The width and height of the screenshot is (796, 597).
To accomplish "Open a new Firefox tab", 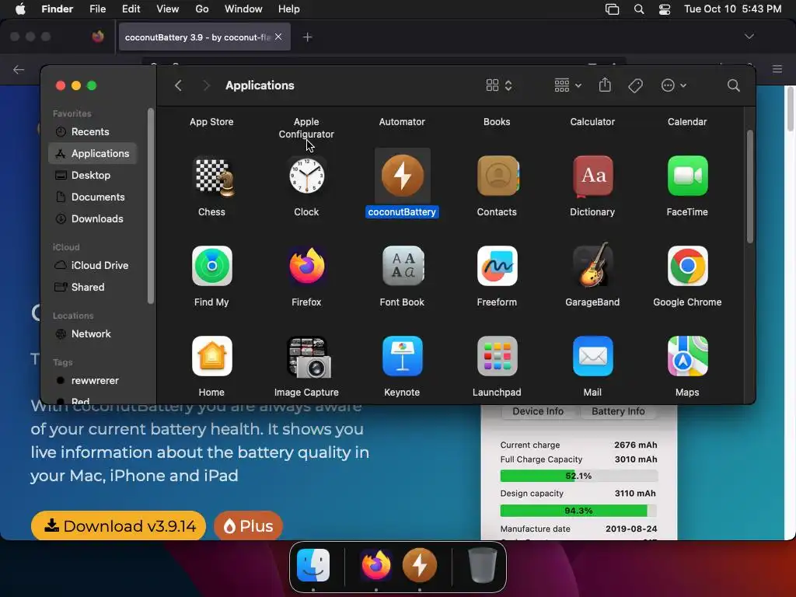I will coord(307,37).
